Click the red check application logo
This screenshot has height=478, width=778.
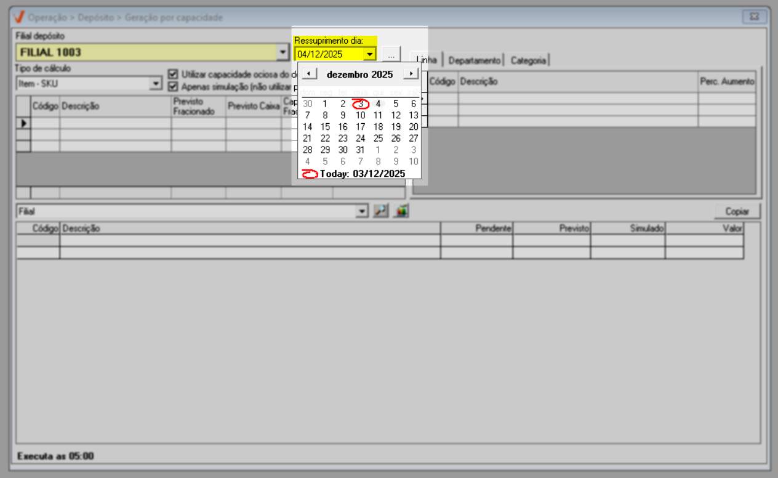[x=19, y=17]
